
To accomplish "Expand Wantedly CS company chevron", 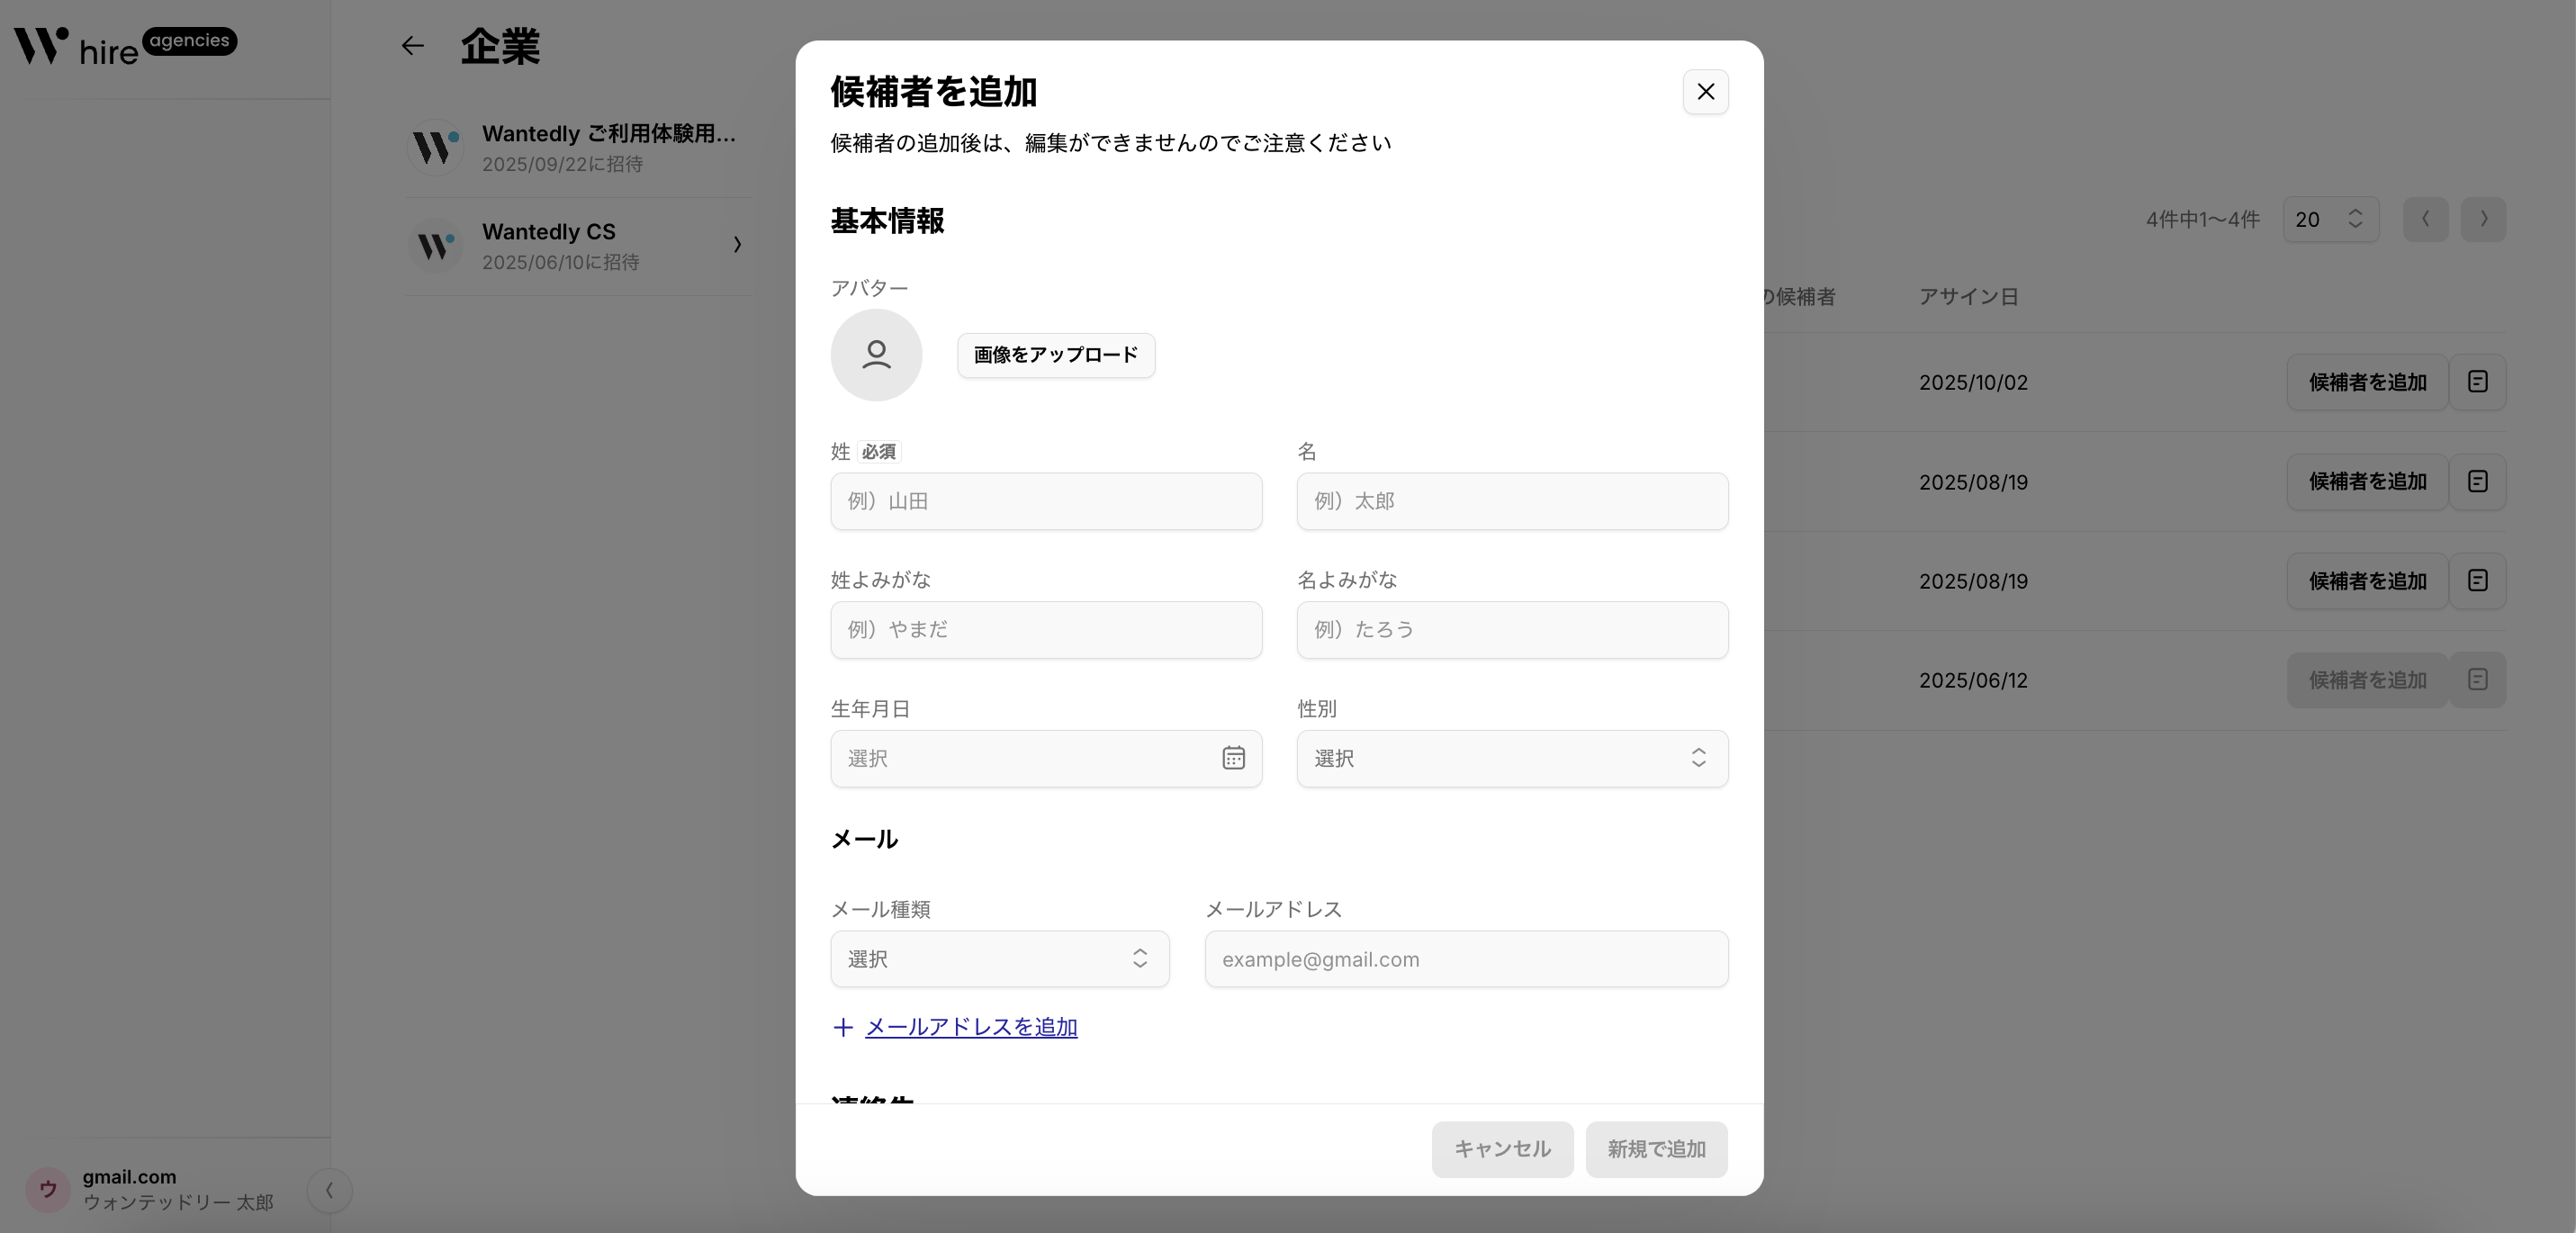I will coord(737,245).
